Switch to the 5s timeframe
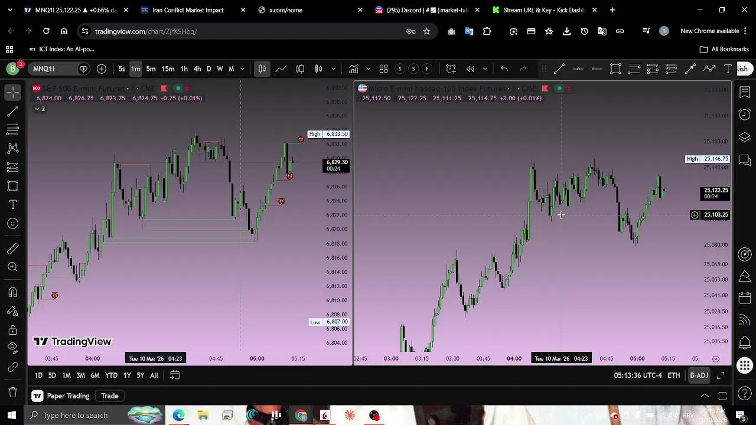Screen dimensions: 756x425 pyautogui.click(x=122, y=69)
